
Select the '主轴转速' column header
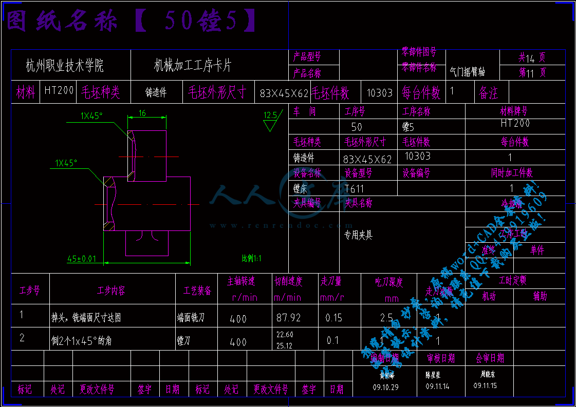(241, 281)
